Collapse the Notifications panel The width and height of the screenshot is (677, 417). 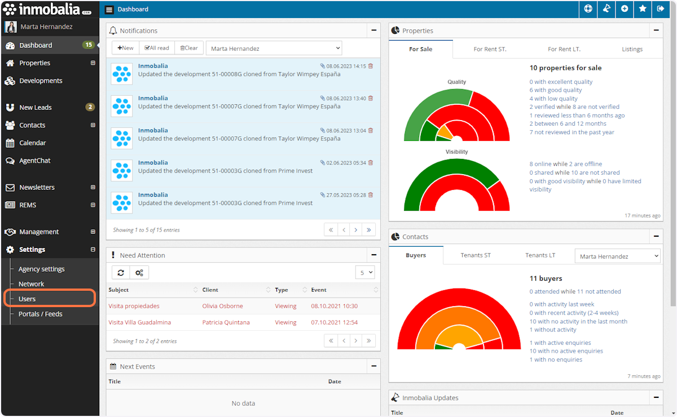click(x=373, y=30)
